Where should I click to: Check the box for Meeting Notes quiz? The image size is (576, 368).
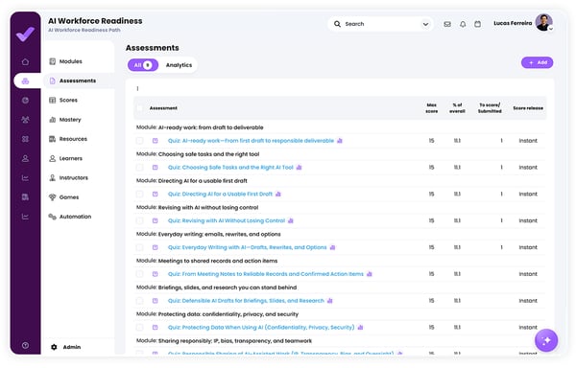pyautogui.click(x=139, y=274)
